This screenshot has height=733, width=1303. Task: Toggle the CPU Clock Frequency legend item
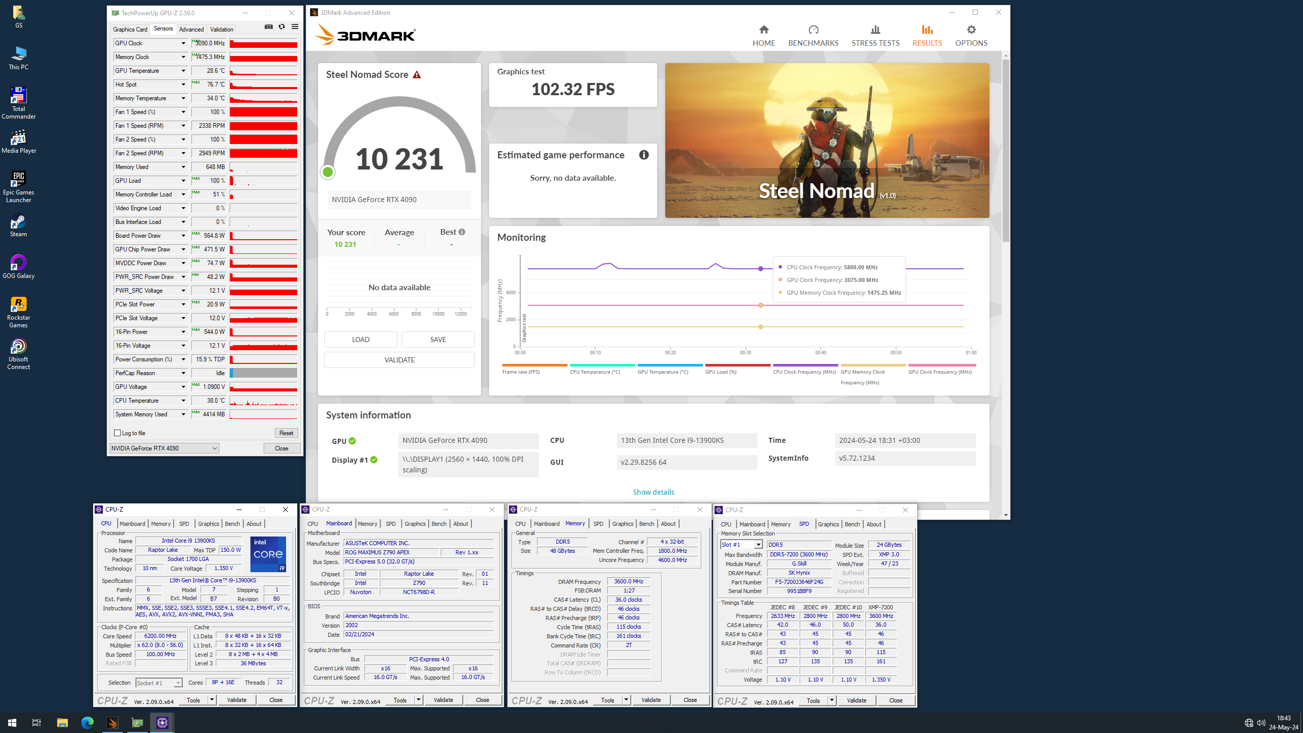[x=805, y=370]
